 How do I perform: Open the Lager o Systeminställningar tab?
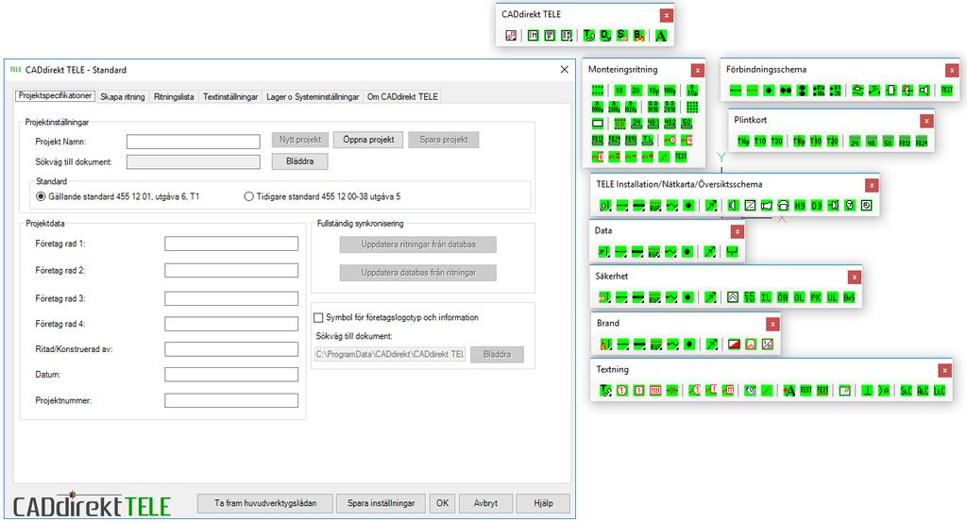tap(313, 97)
